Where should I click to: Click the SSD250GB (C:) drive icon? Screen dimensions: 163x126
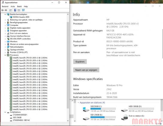click(x=86, y=109)
